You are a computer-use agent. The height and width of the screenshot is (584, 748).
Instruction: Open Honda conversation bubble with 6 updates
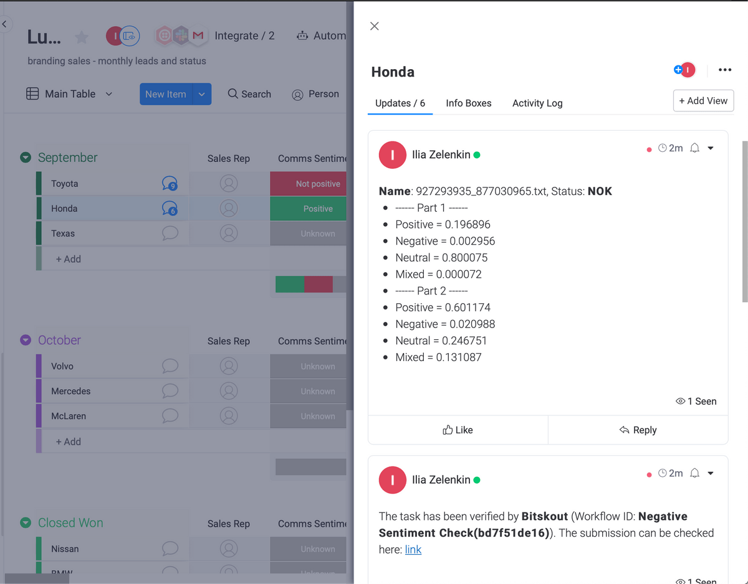[170, 208]
